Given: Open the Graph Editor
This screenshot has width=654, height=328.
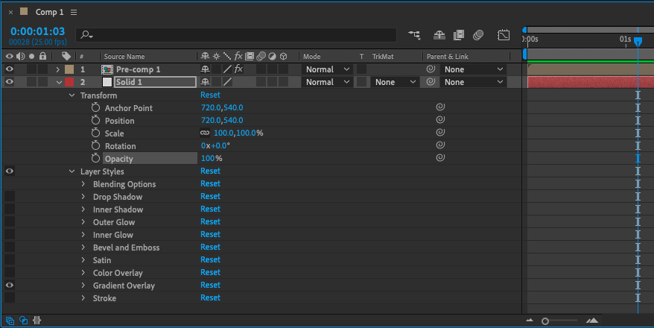Looking at the screenshot, I should 504,35.
